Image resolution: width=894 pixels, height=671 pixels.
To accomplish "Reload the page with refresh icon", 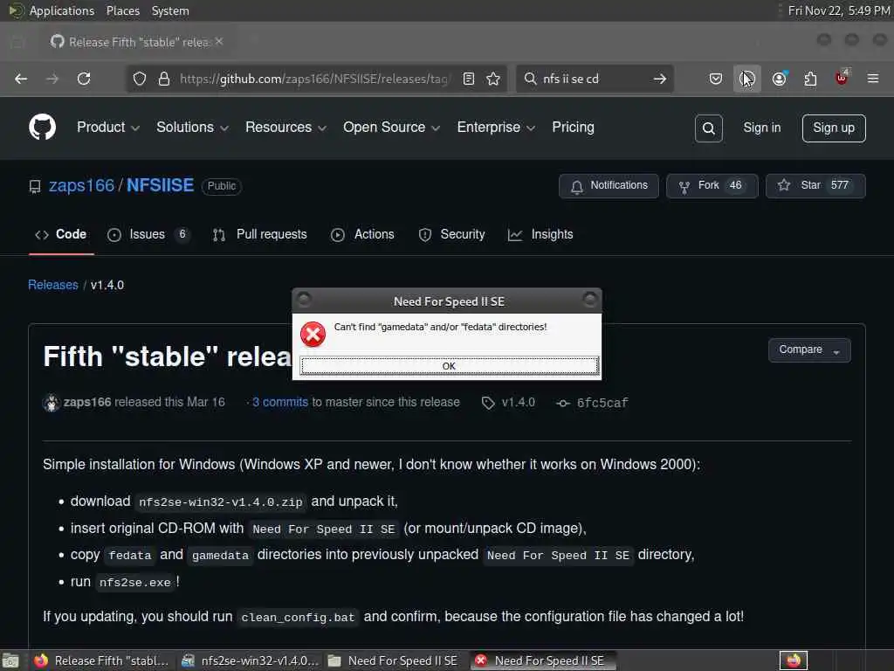I will [x=84, y=79].
